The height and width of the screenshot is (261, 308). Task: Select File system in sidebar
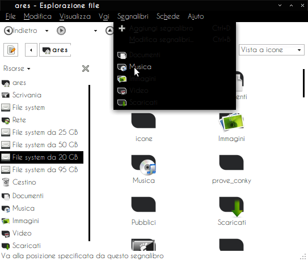pos(41,108)
